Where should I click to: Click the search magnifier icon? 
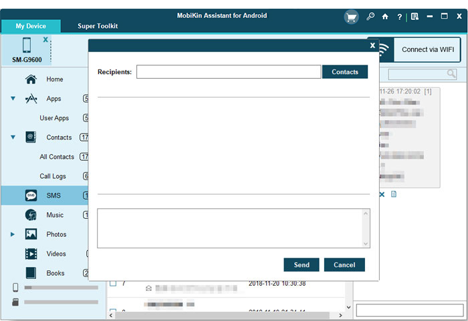pos(451,73)
